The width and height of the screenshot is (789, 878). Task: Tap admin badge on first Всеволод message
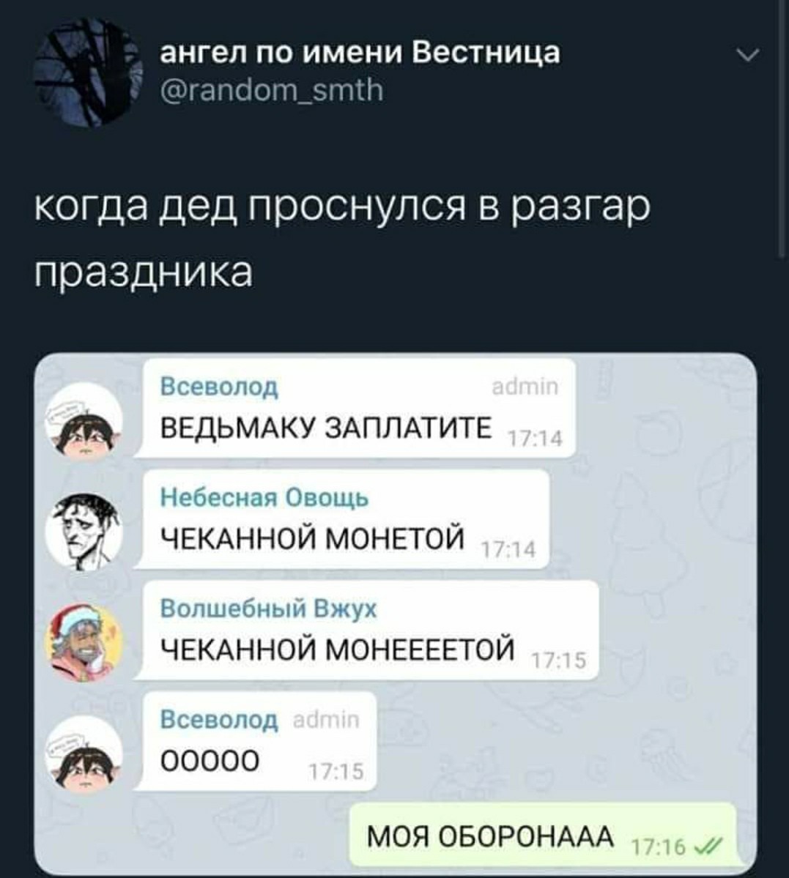tap(525, 387)
